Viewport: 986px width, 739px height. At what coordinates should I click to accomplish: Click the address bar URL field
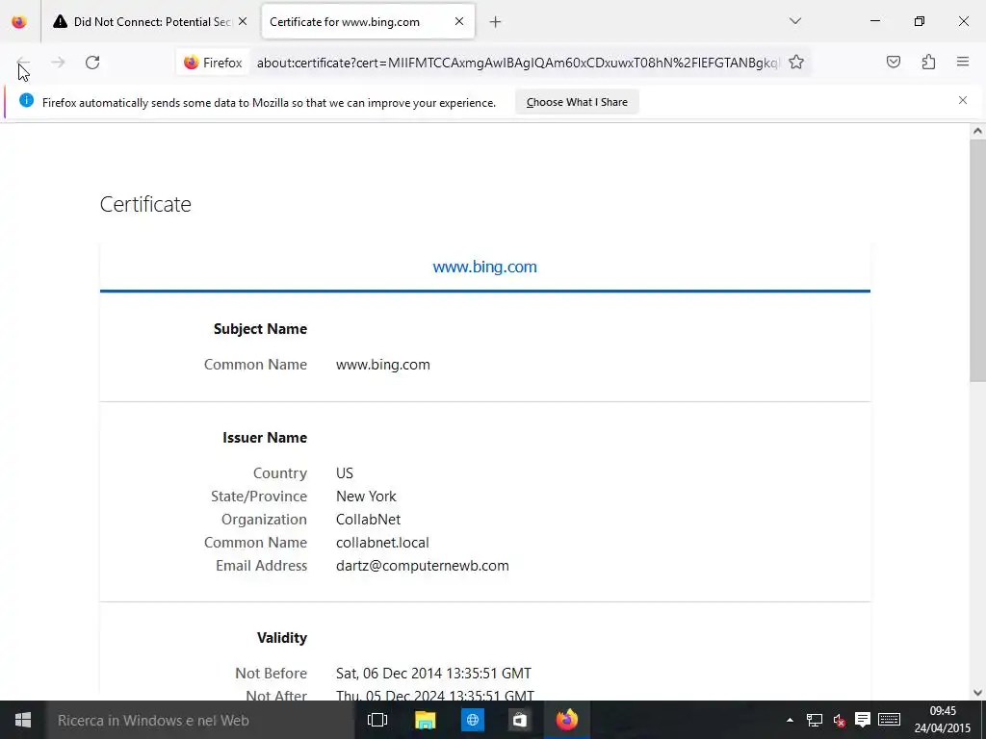coord(518,63)
